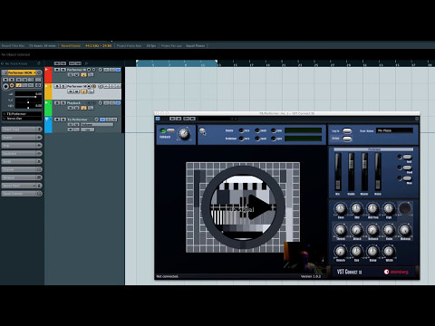435x326 pixels.
Task: Click the Log in button
Action: pyautogui.click(x=347, y=130)
